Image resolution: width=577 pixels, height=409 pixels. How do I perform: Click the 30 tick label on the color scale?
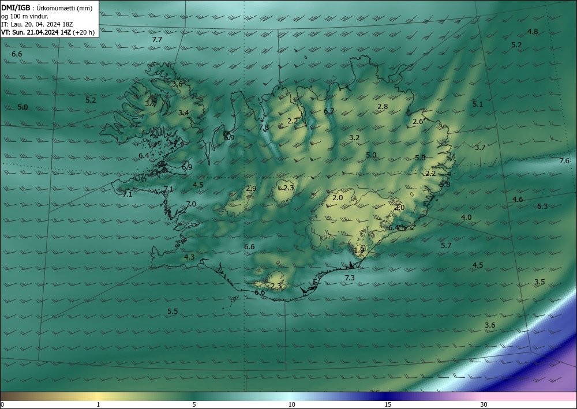click(484, 404)
